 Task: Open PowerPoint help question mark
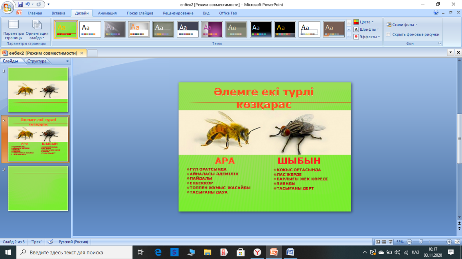coord(436,13)
